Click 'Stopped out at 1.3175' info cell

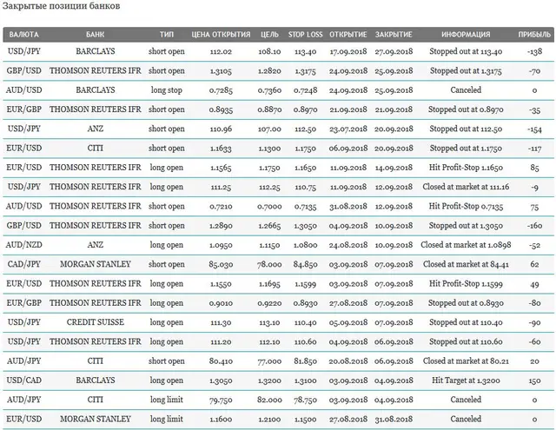[x=466, y=71]
